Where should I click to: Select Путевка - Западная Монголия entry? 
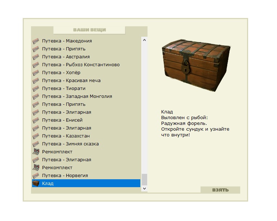[86, 96]
